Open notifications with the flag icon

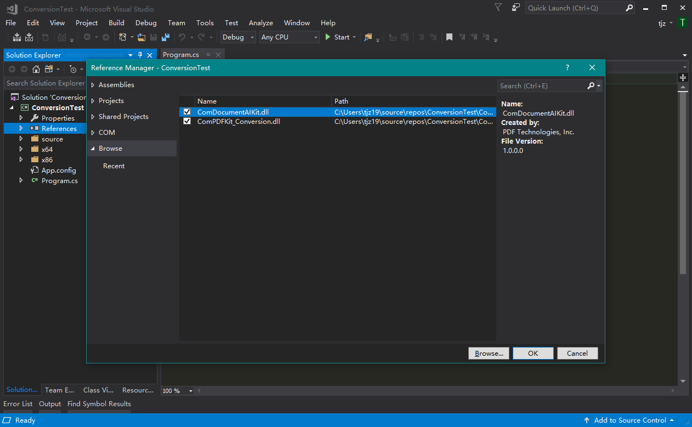coord(498,8)
